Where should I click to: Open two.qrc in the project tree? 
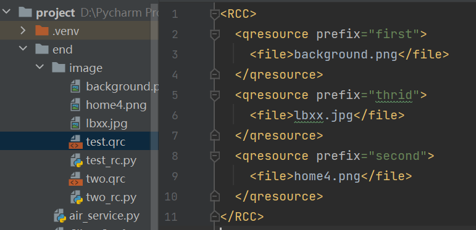(x=106, y=179)
